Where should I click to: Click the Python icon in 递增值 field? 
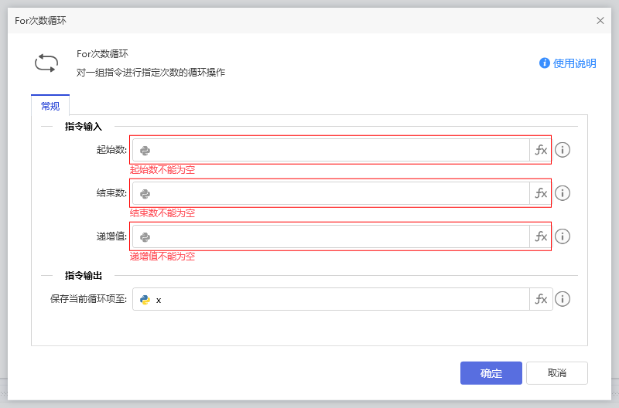coord(145,236)
